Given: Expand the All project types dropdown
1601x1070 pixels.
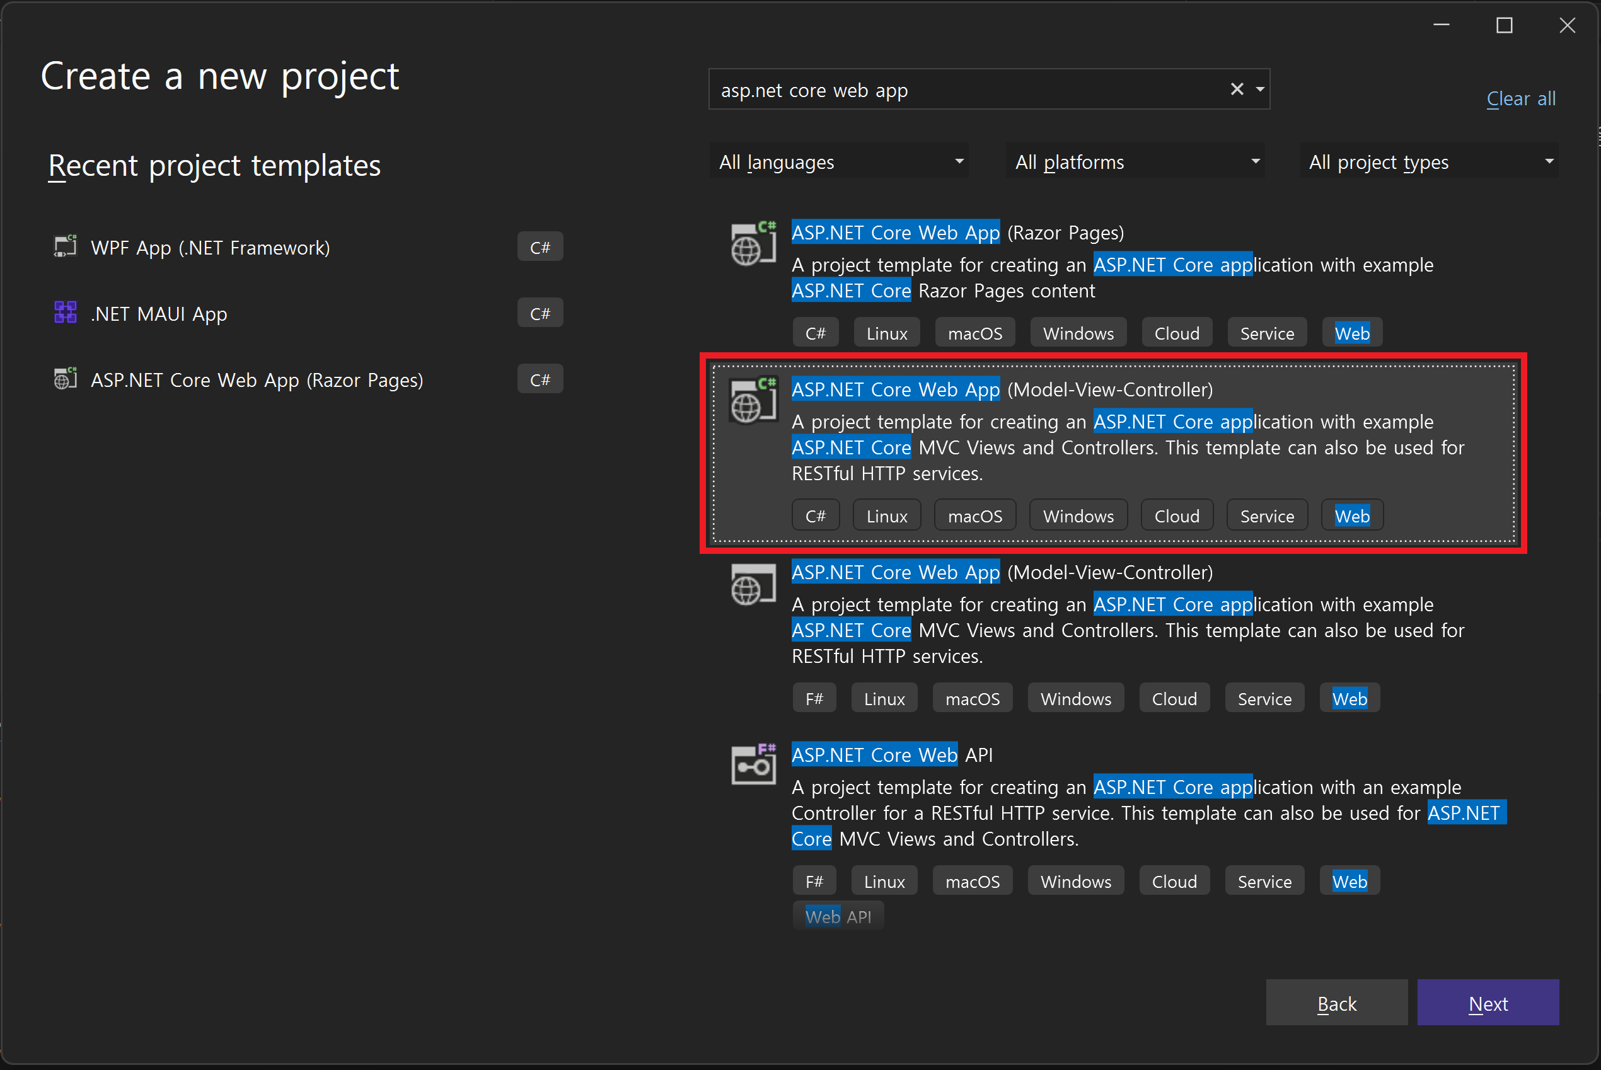Looking at the screenshot, I should pyautogui.click(x=1429, y=162).
